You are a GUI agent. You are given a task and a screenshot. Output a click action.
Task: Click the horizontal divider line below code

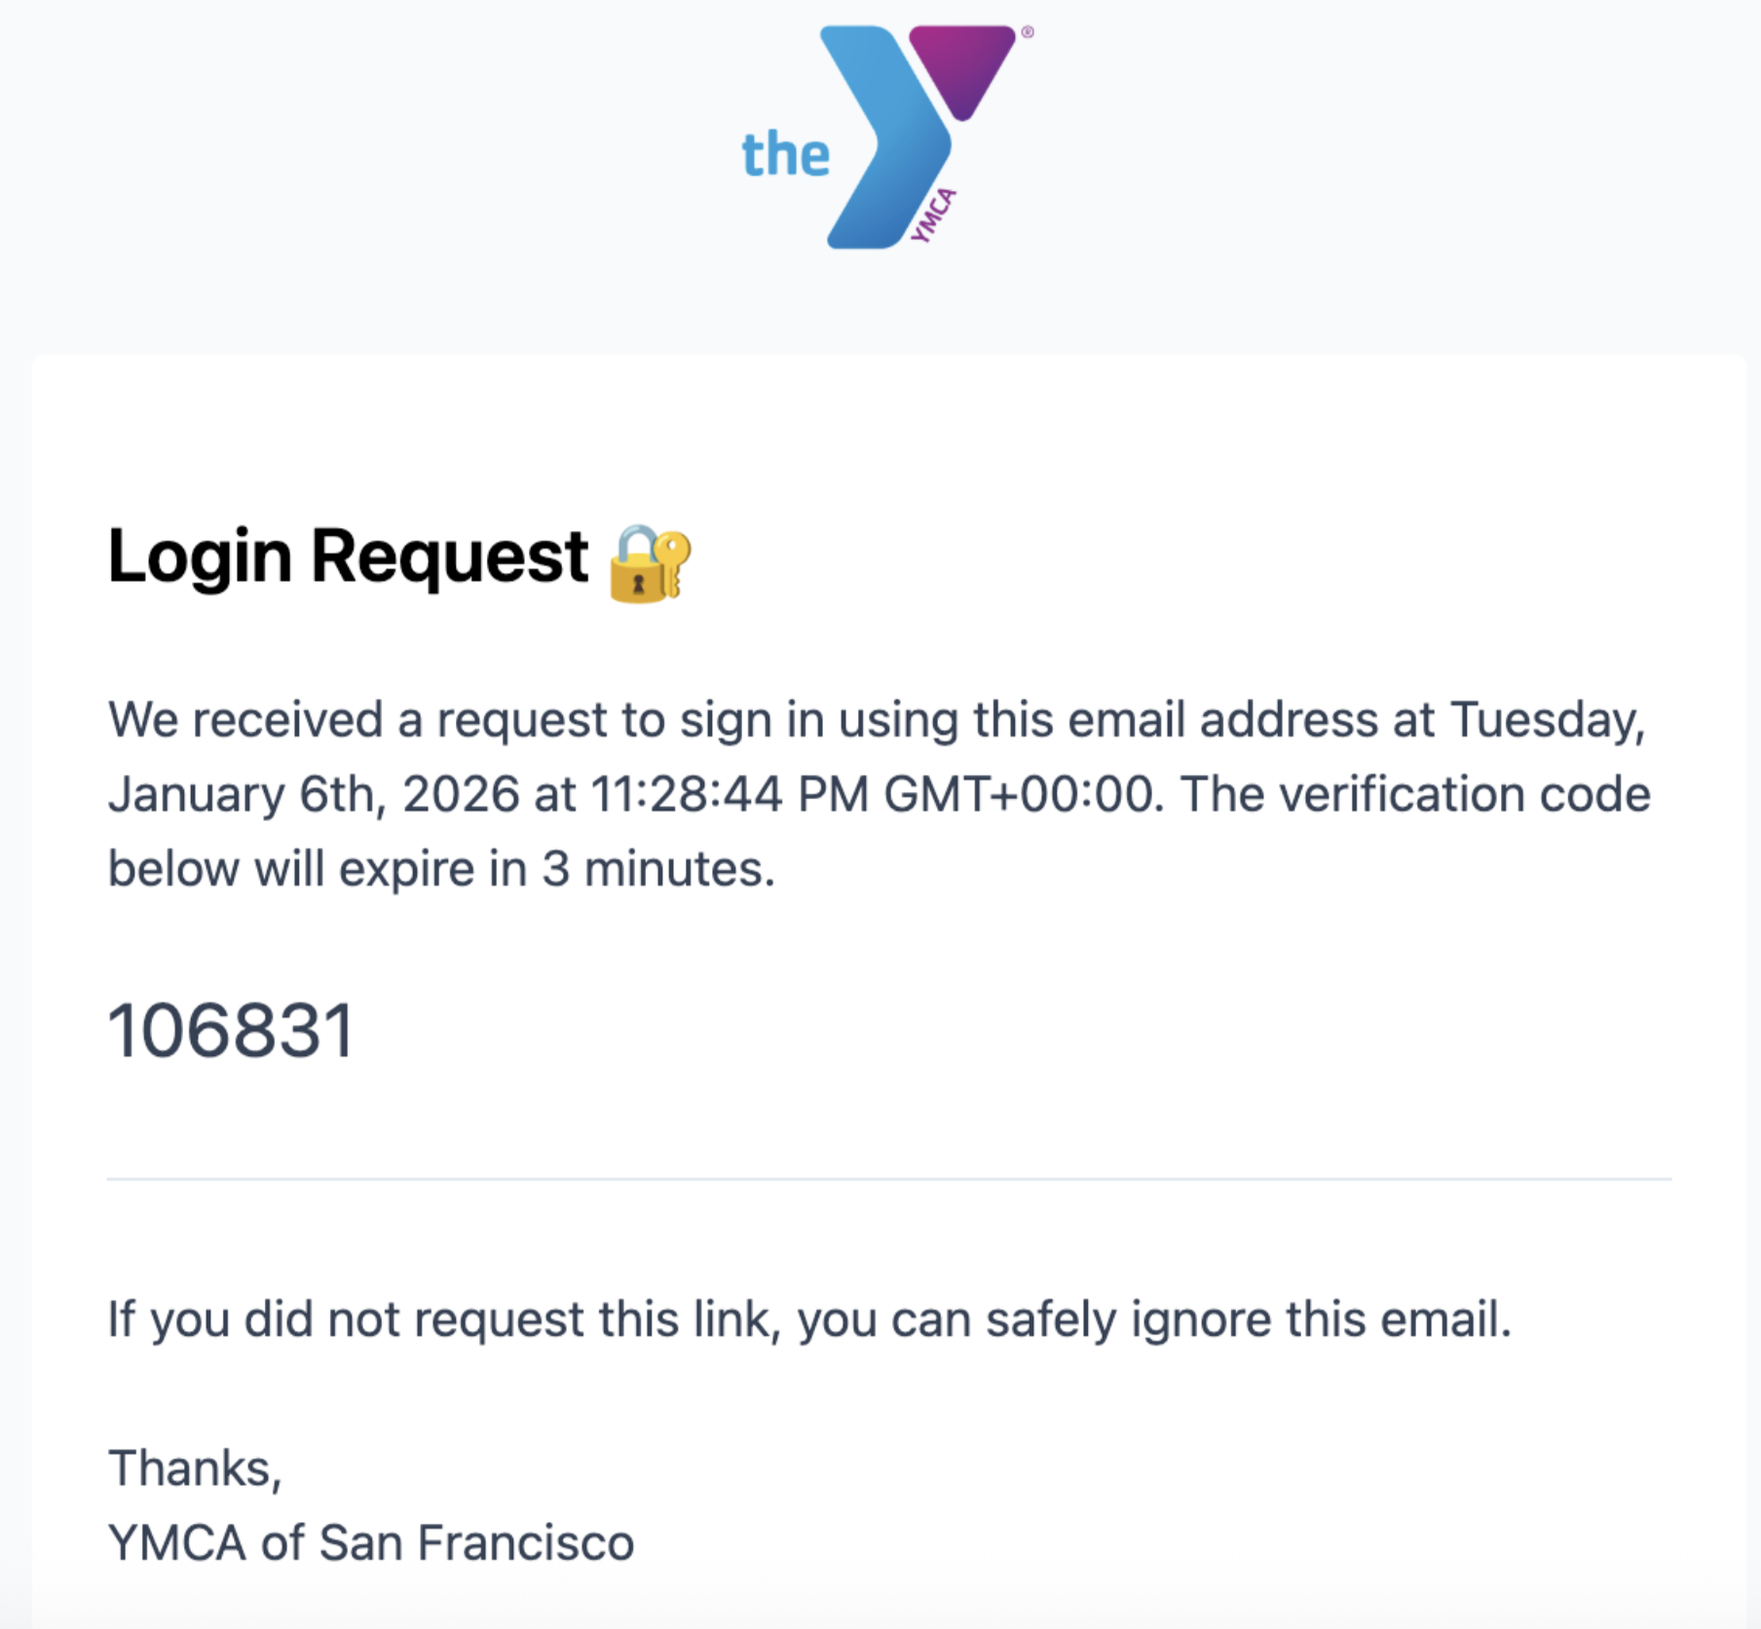(889, 1179)
